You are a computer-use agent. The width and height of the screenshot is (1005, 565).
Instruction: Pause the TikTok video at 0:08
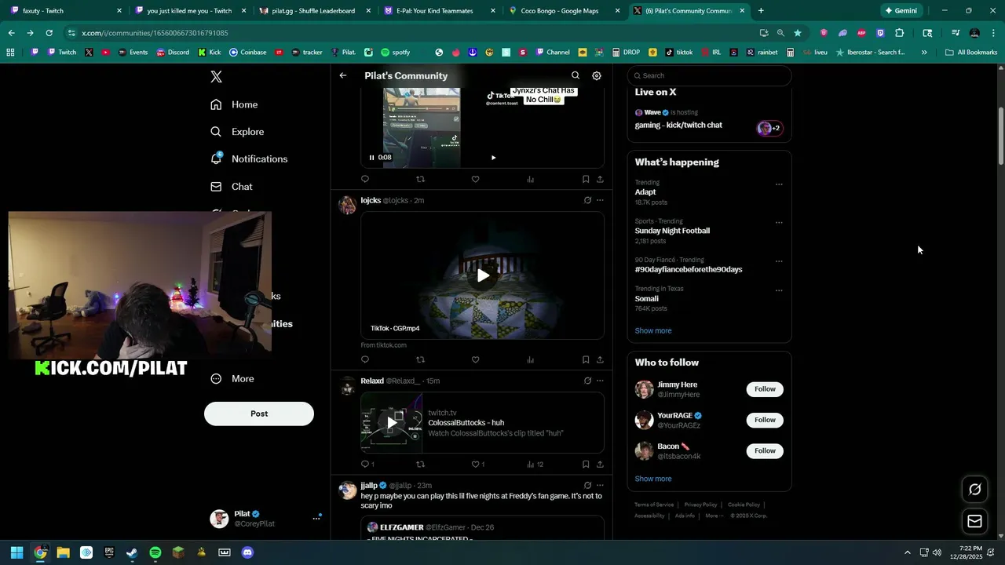(x=372, y=158)
